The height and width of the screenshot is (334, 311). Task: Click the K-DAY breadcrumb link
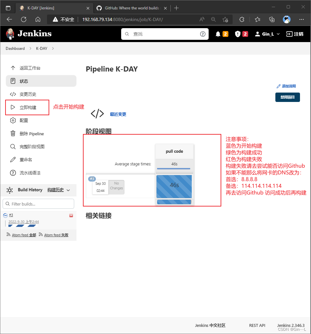41,49
